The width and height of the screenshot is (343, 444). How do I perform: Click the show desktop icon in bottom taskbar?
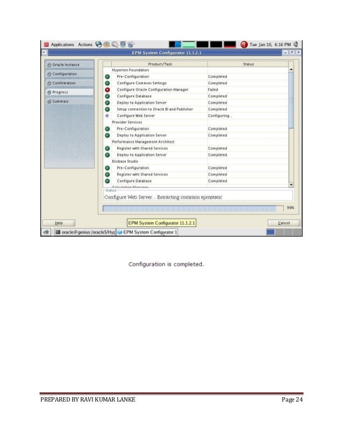[46, 232]
